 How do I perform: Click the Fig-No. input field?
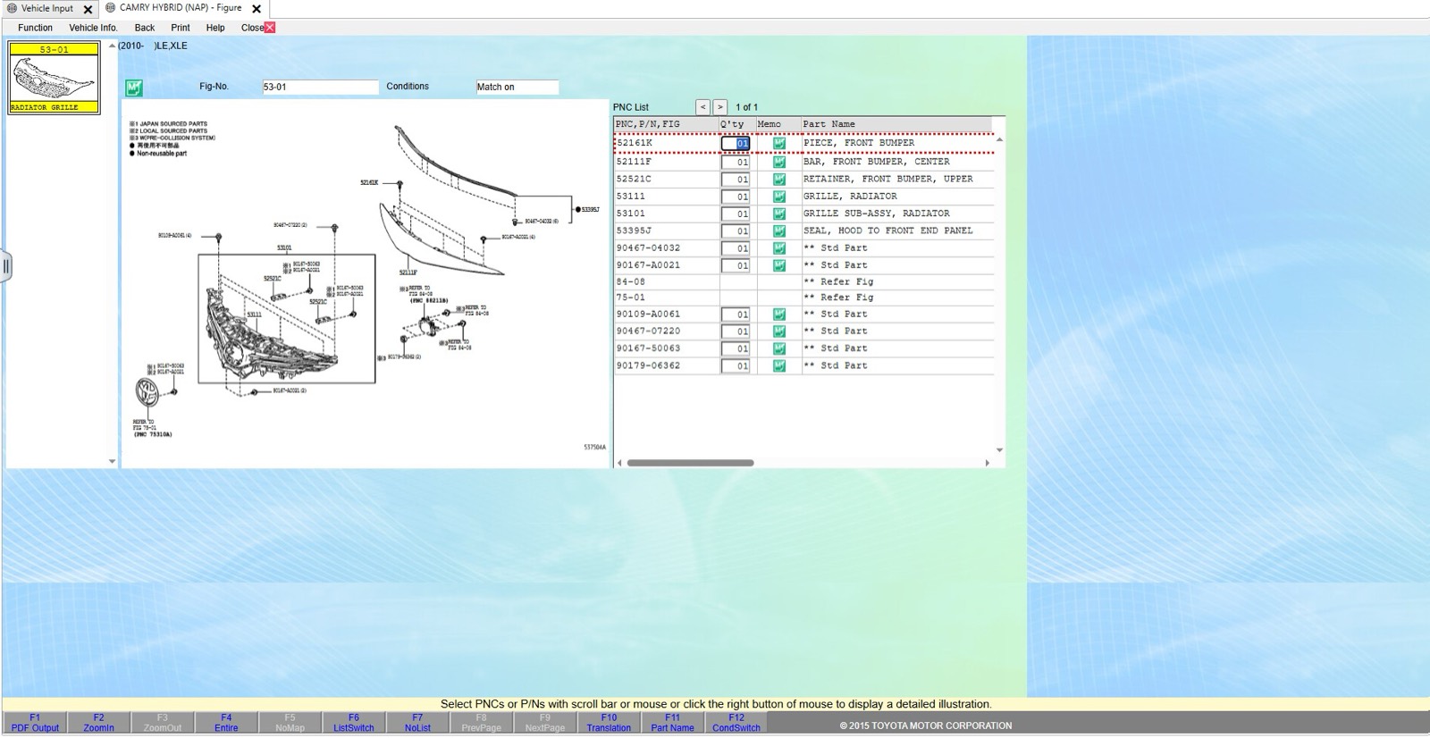tap(320, 88)
